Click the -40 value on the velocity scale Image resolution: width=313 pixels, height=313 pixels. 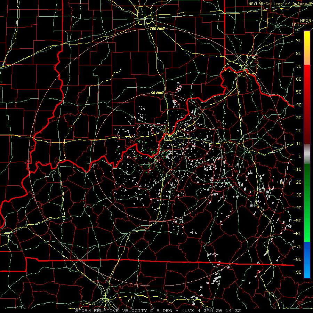pos(297,208)
